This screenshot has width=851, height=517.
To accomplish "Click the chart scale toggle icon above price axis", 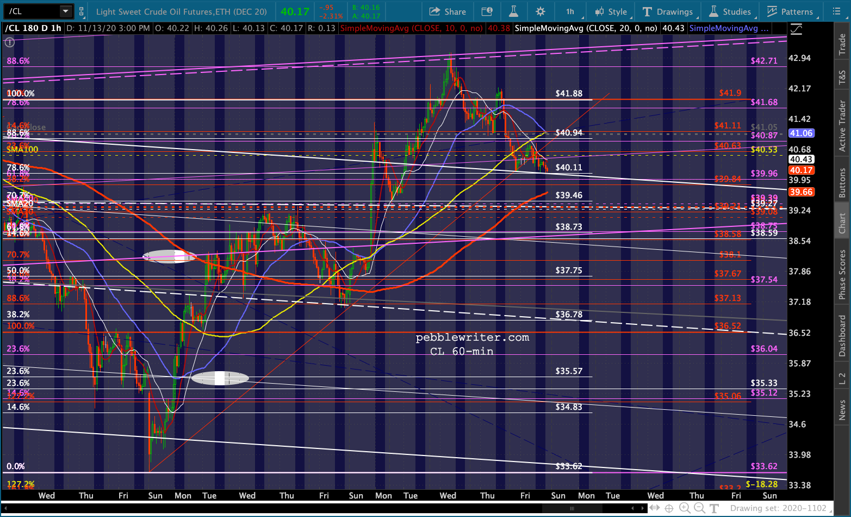I will 796,29.
